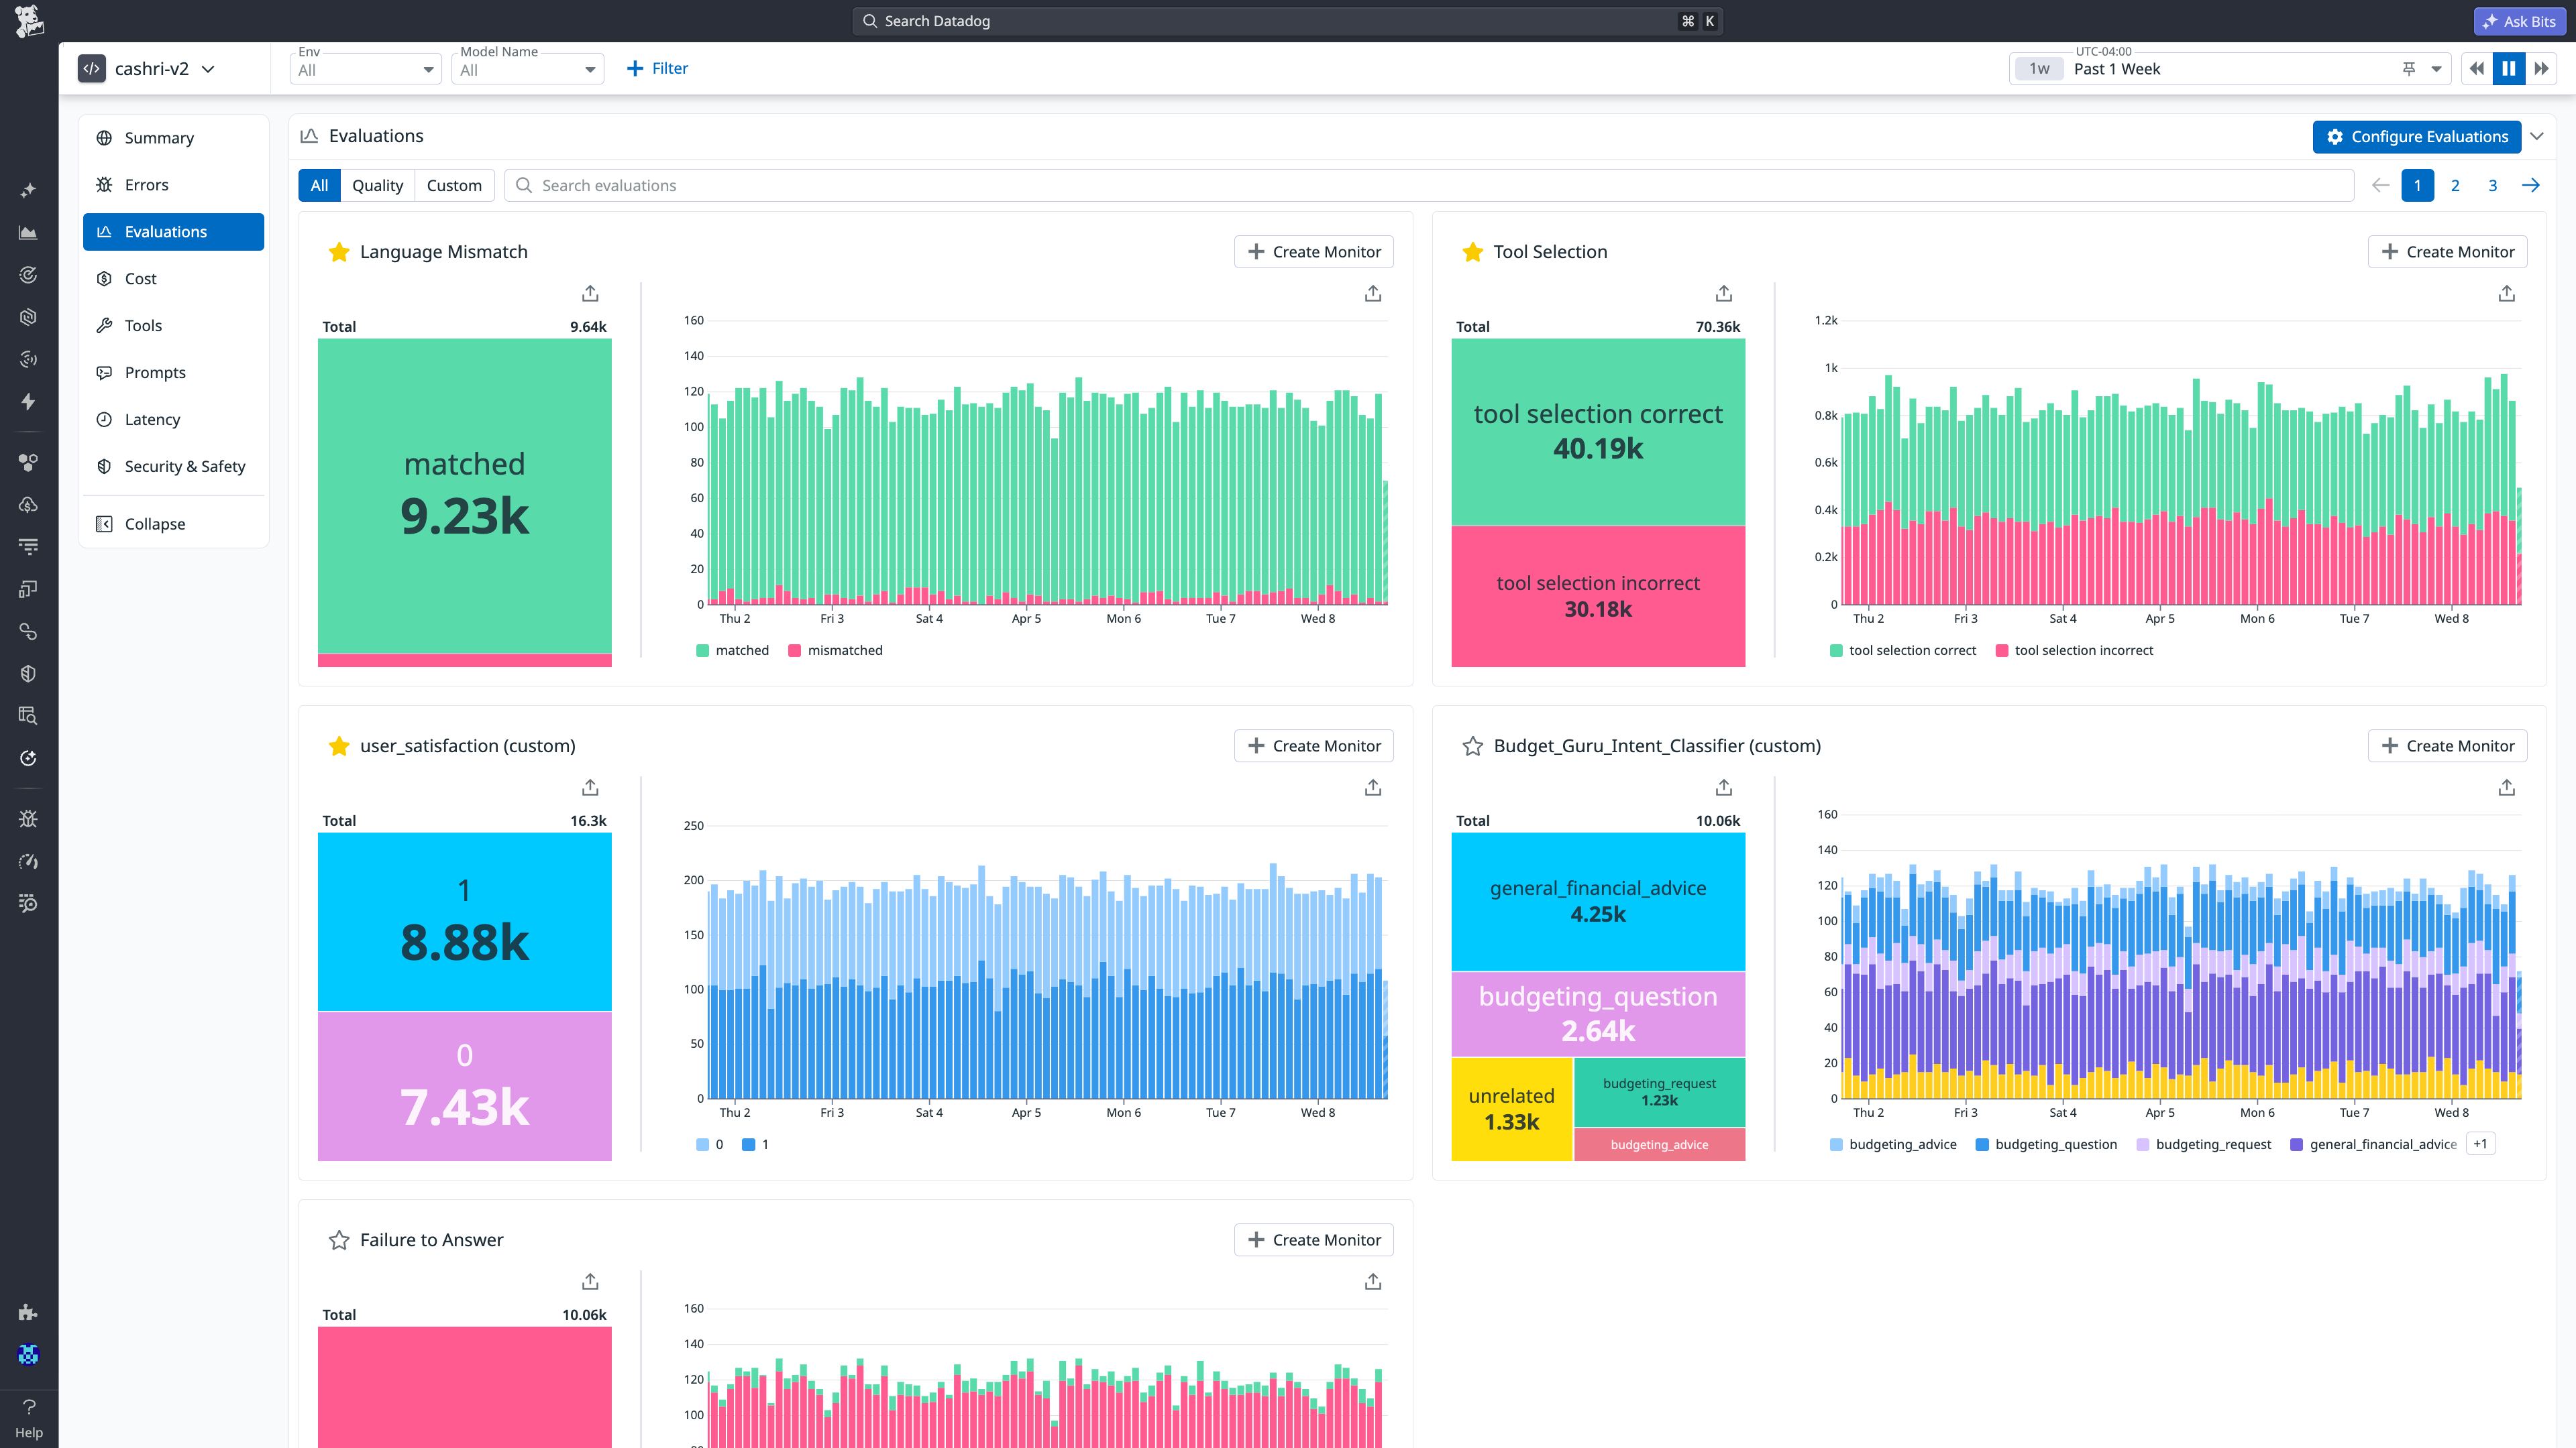Focus the Search evaluations field
This screenshot has height=1448, width=2576.
[x=1429, y=186]
